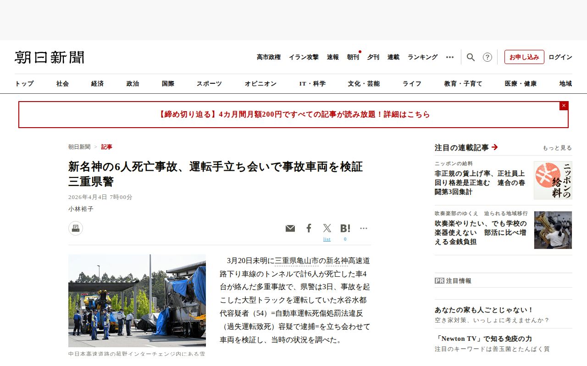587x366 pixels.
Task: Expand the header more-menu ellipsis
Action: 450,57
